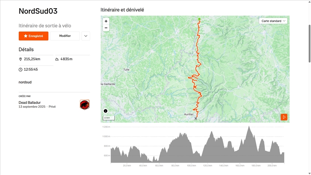Screen dimensions: 311x175
Task: Click the Modifier button
Action: [65, 36]
